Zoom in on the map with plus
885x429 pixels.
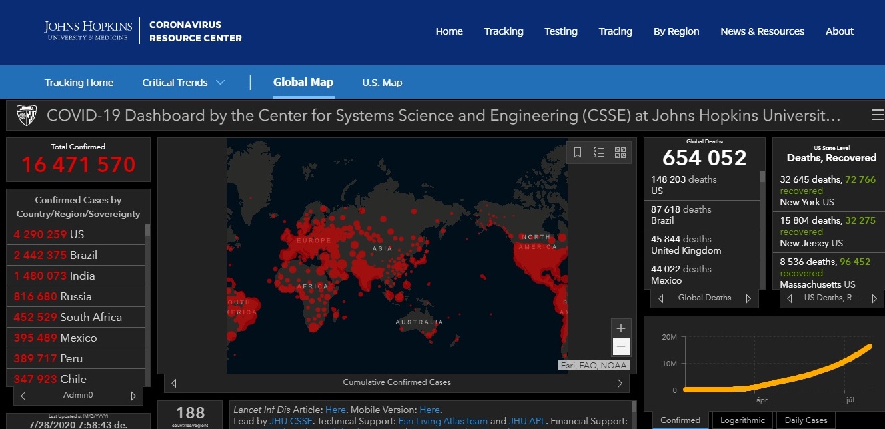(621, 328)
